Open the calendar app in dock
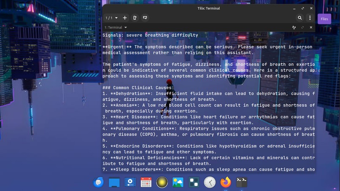Viewport: 340px width, 191px height. pos(146,182)
